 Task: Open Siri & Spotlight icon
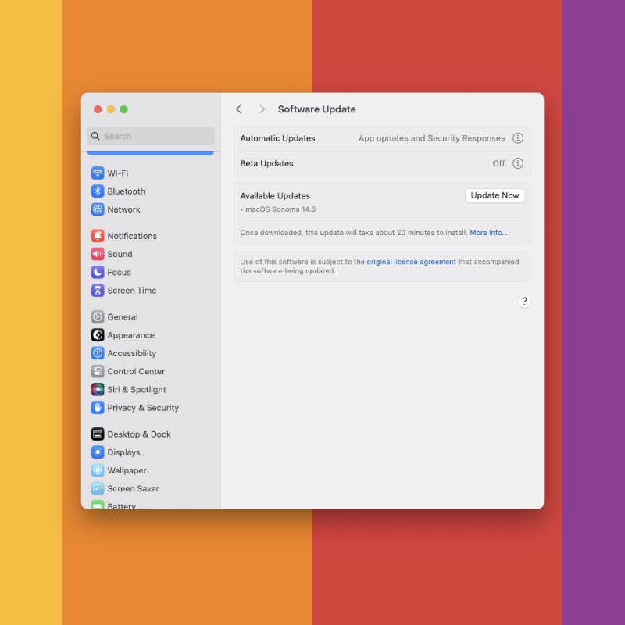tap(98, 390)
